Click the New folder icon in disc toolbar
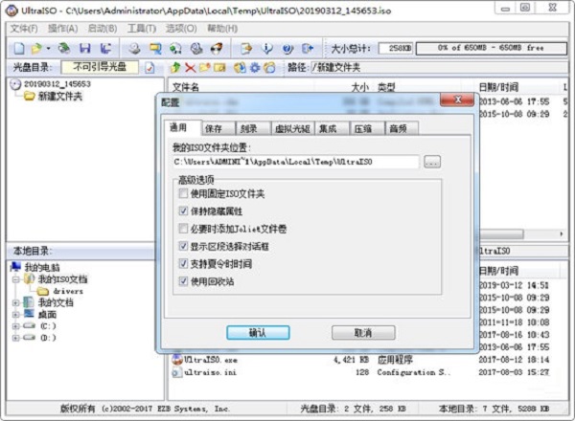 pos(205,67)
